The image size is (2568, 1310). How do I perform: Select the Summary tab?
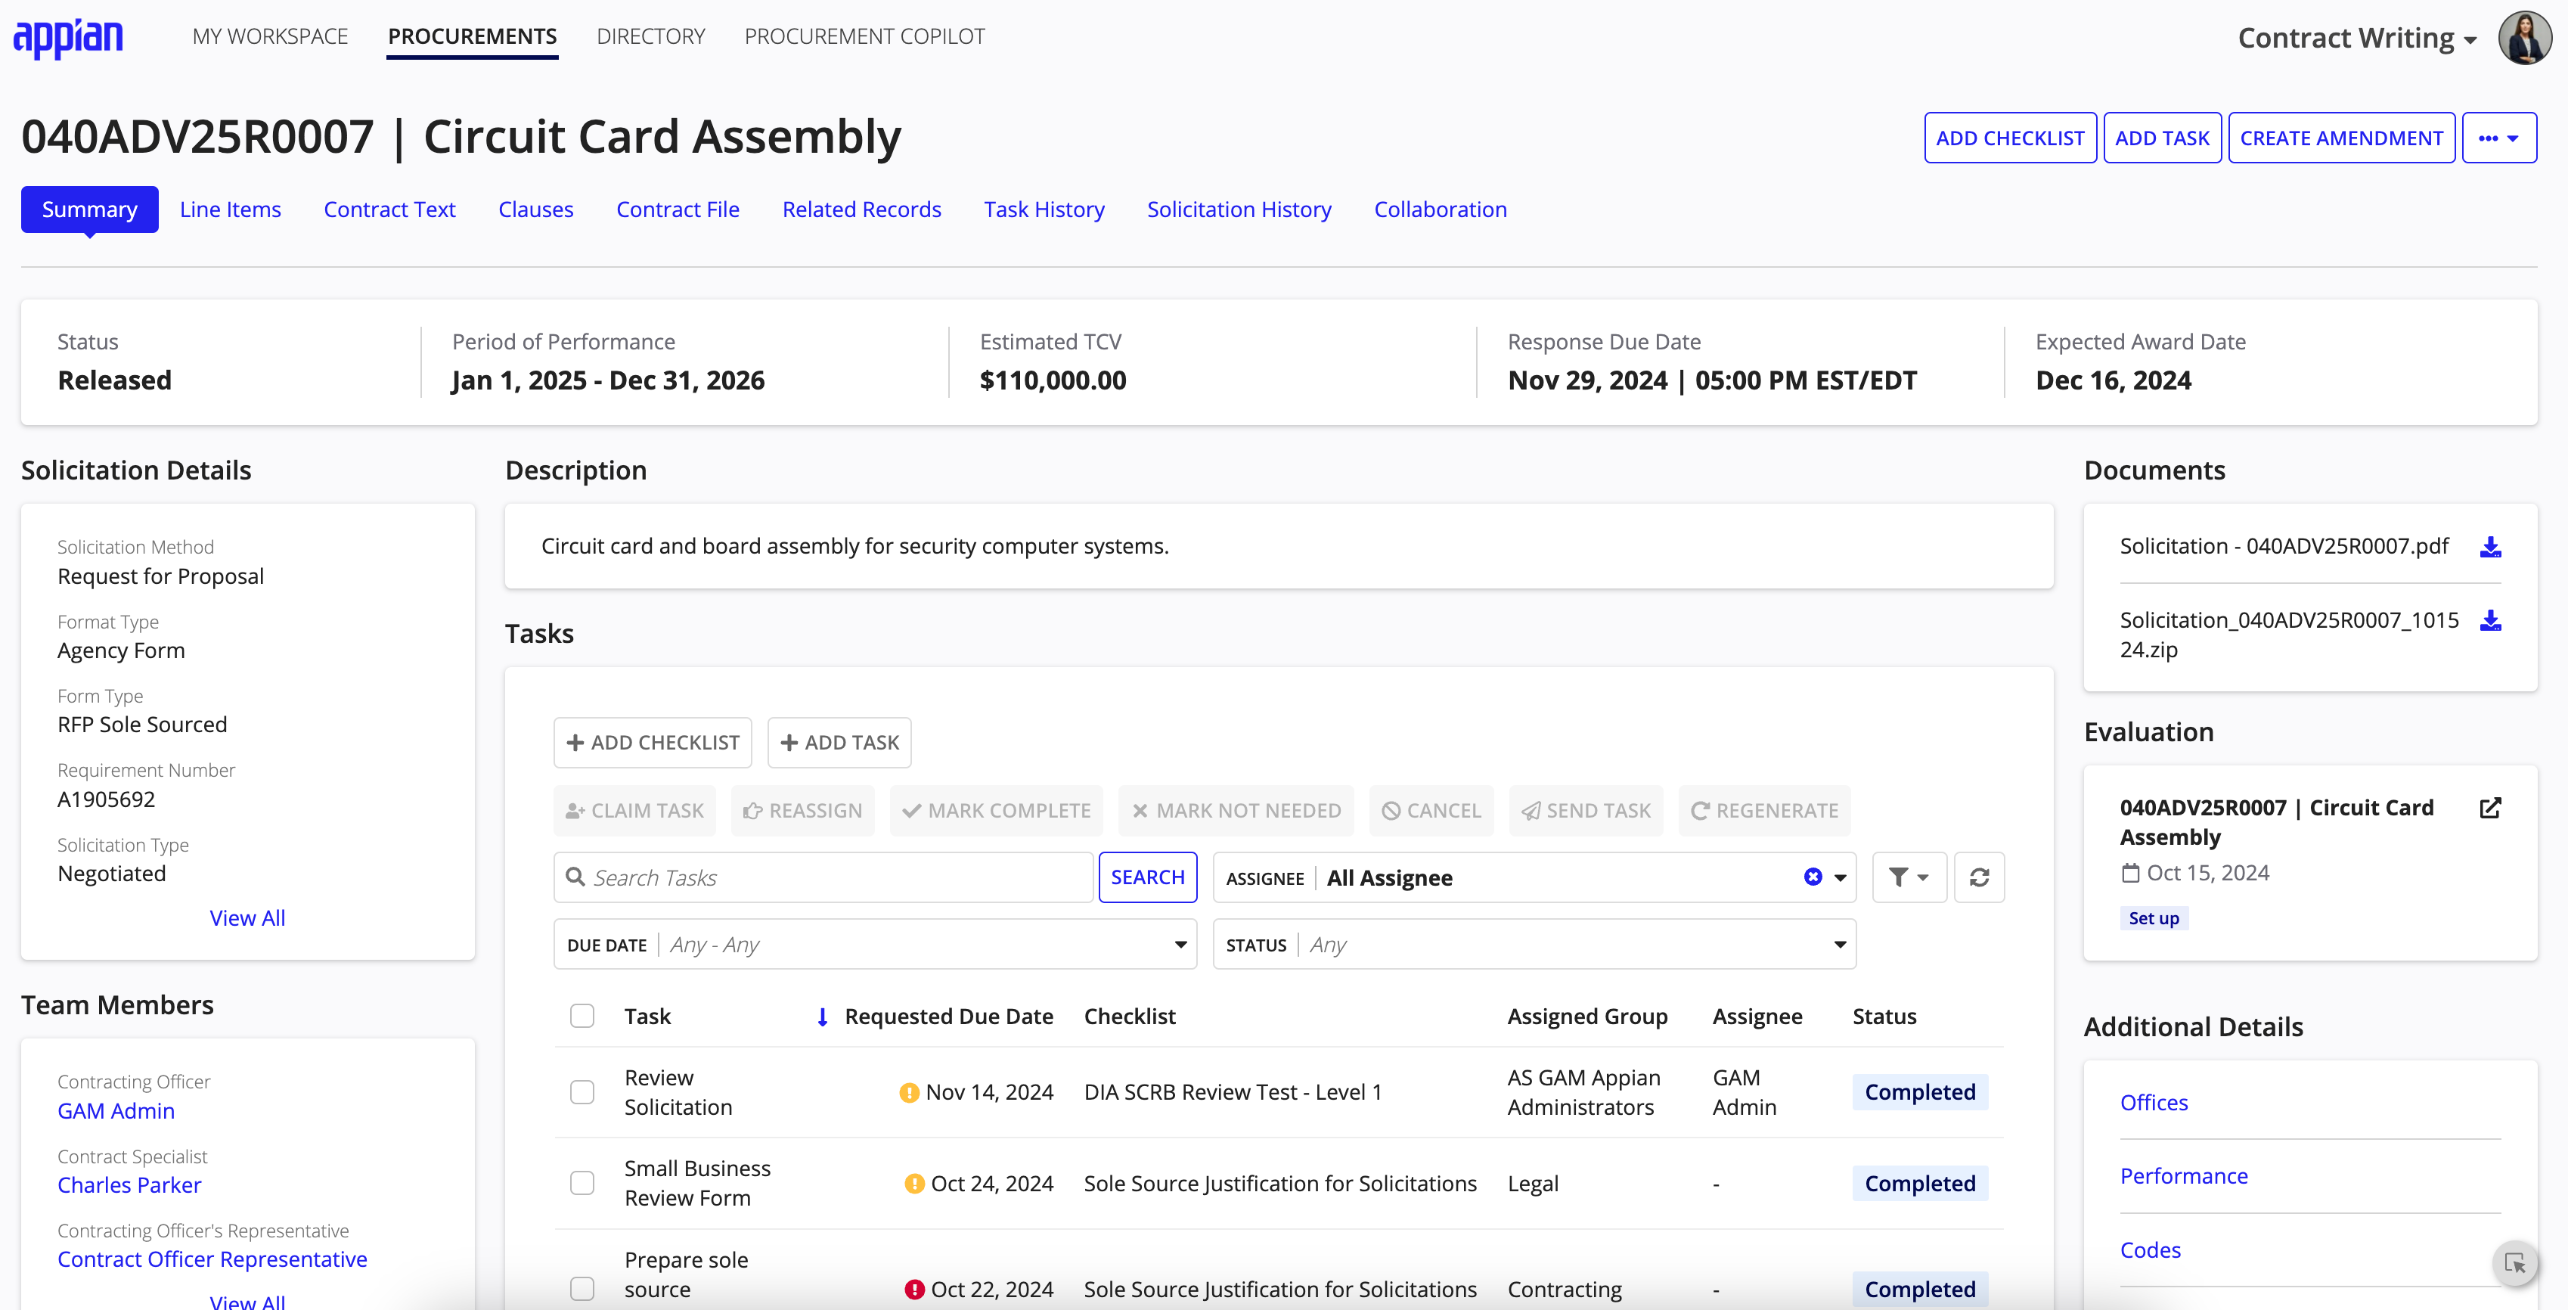click(90, 210)
